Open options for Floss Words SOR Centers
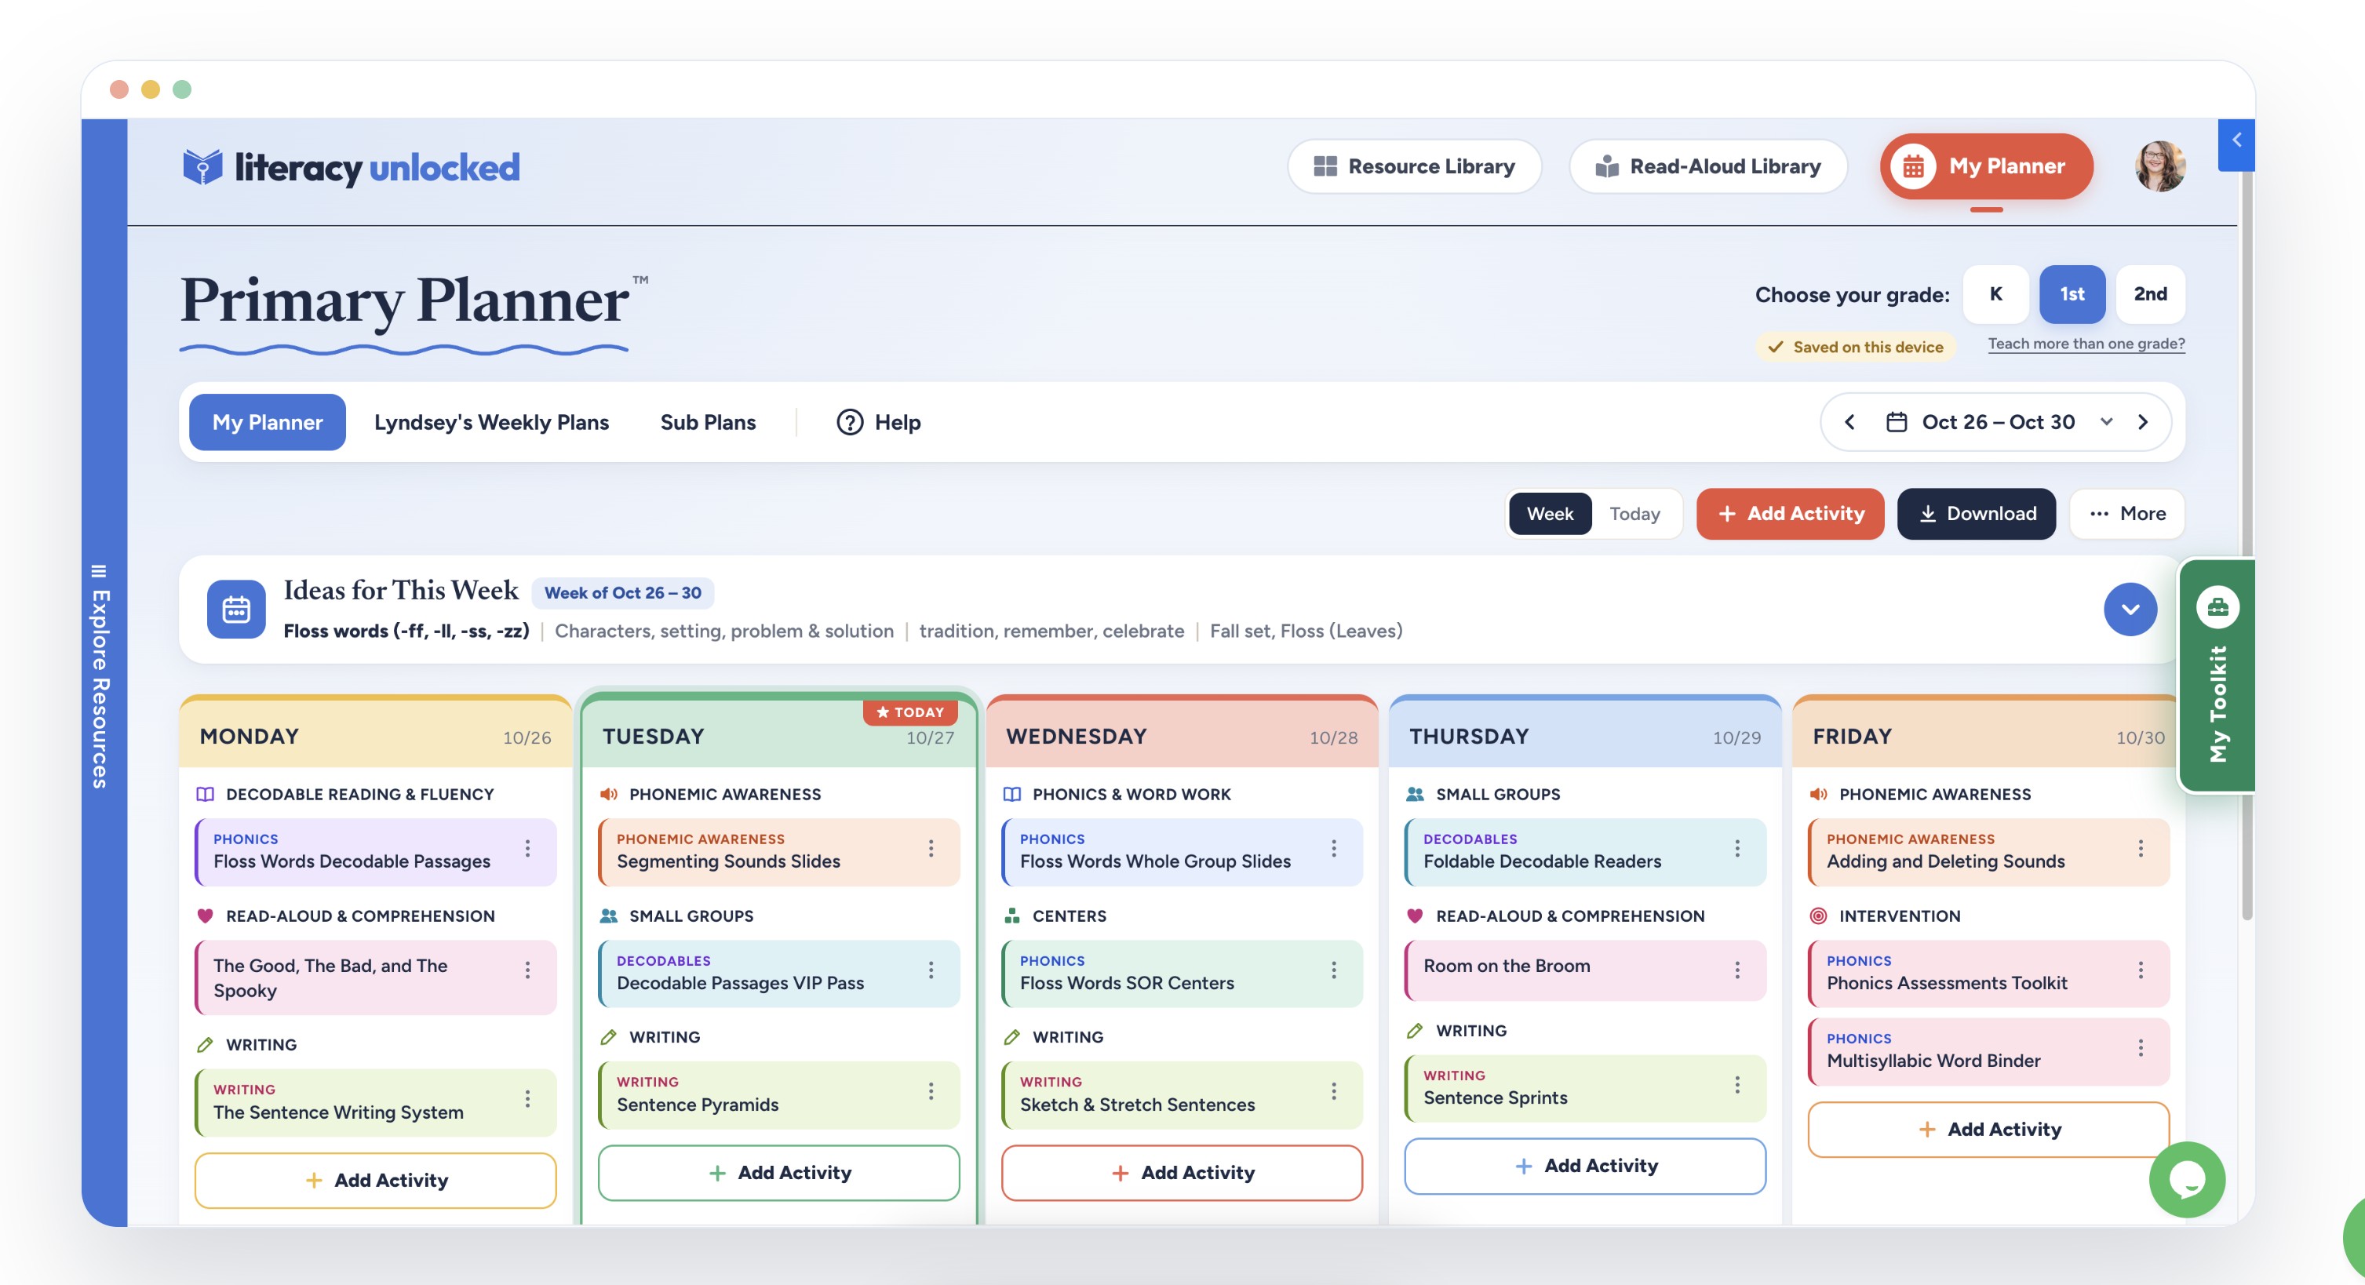2365x1285 pixels. coord(1333,970)
